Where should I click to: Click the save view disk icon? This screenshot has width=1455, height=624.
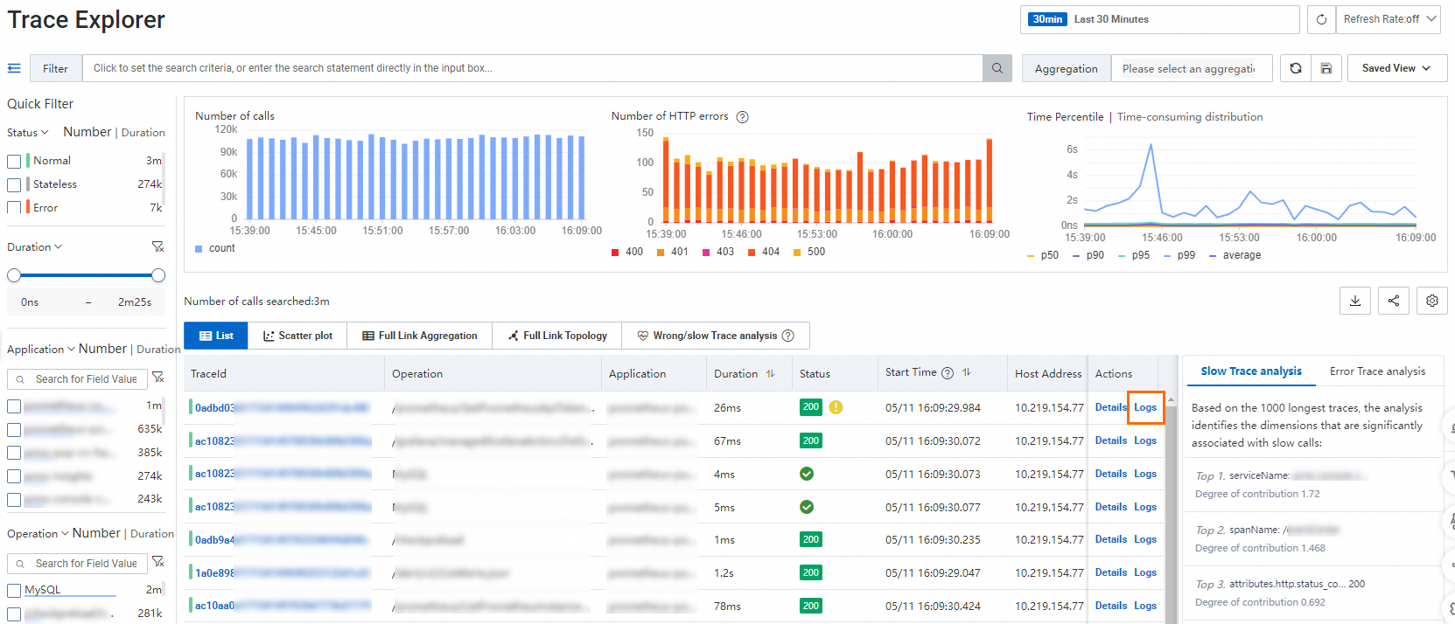(1326, 68)
